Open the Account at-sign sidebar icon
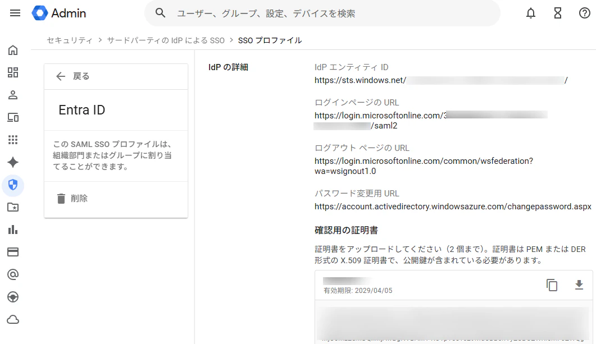596x344 pixels. point(13,274)
